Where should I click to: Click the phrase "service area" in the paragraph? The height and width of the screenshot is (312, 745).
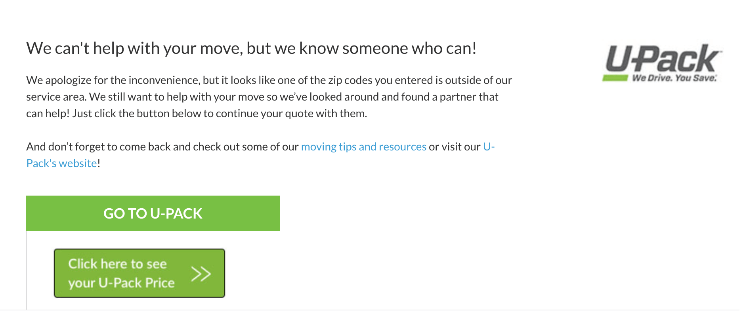point(55,97)
